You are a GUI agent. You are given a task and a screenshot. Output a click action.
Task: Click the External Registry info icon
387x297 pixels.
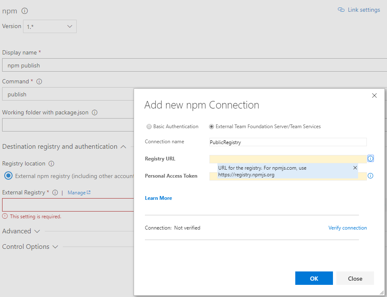click(54, 192)
